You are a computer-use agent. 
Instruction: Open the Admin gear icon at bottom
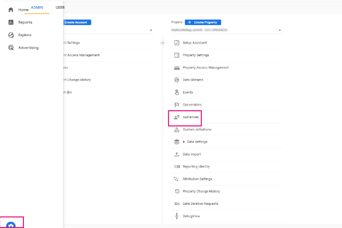point(11,225)
